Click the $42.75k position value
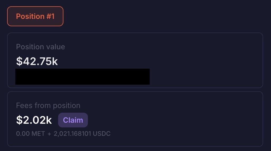 (37, 61)
